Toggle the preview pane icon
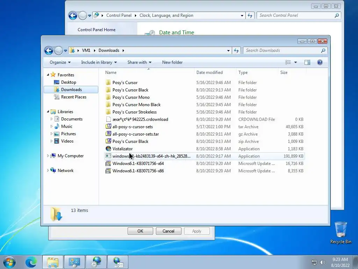 click(x=307, y=62)
